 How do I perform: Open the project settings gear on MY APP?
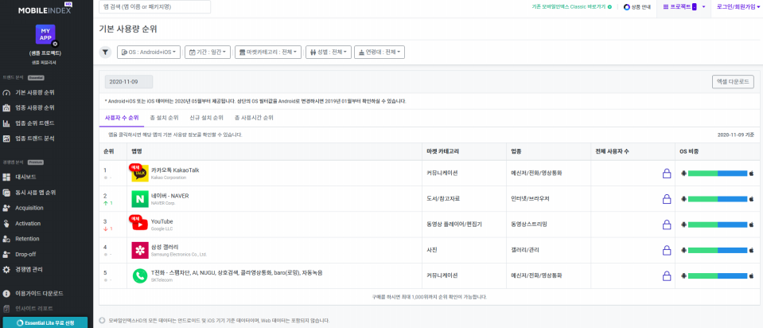click(x=55, y=44)
